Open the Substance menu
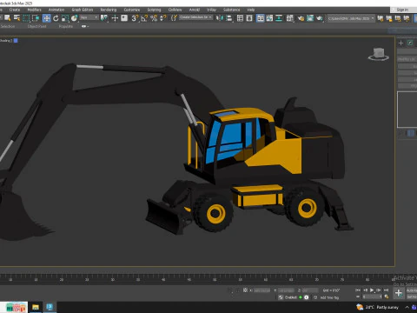The width and height of the screenshot is (417, 313). 231,10
